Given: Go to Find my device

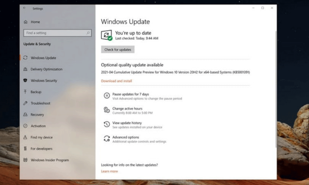Looking at the screenshot, I should pos(41,138).
